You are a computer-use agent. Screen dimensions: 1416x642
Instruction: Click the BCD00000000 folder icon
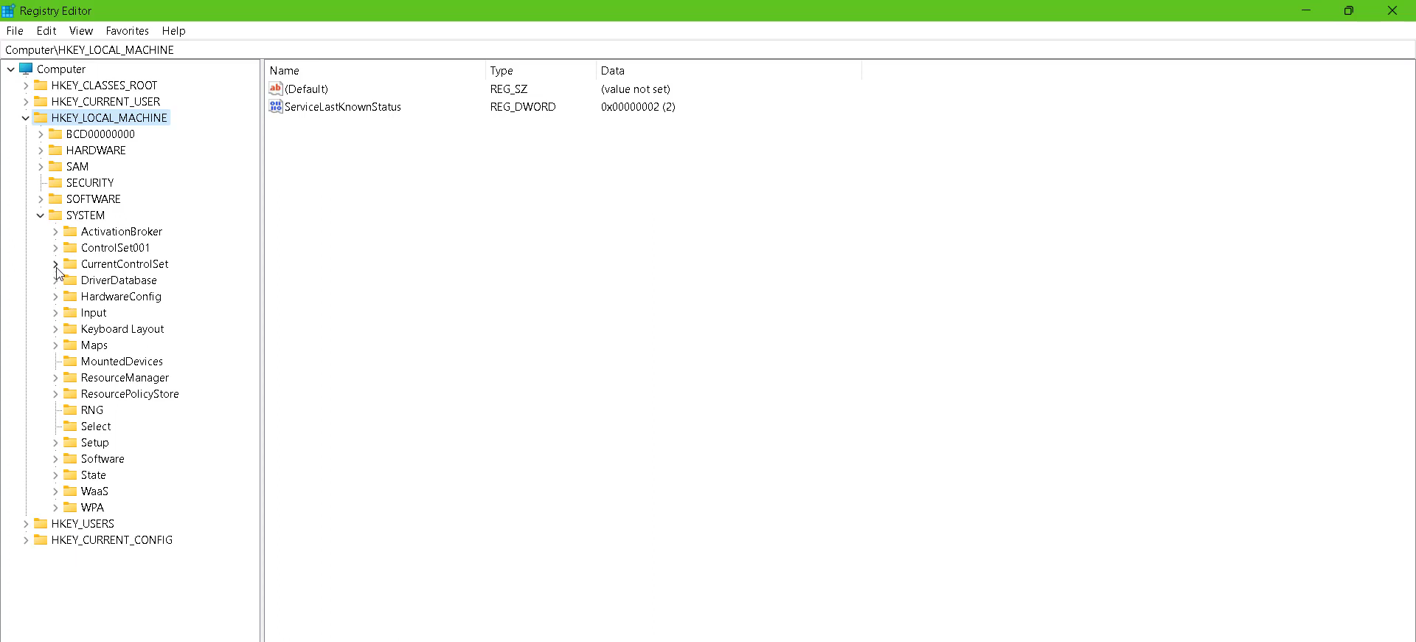55,134
